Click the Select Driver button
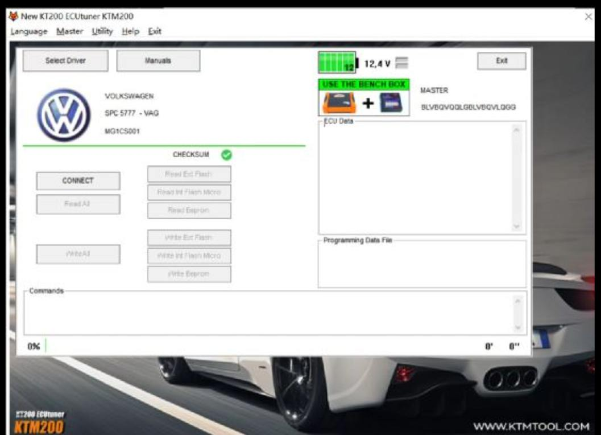The height and width of the screenshot is (435, 601). (x=65, y=61)
